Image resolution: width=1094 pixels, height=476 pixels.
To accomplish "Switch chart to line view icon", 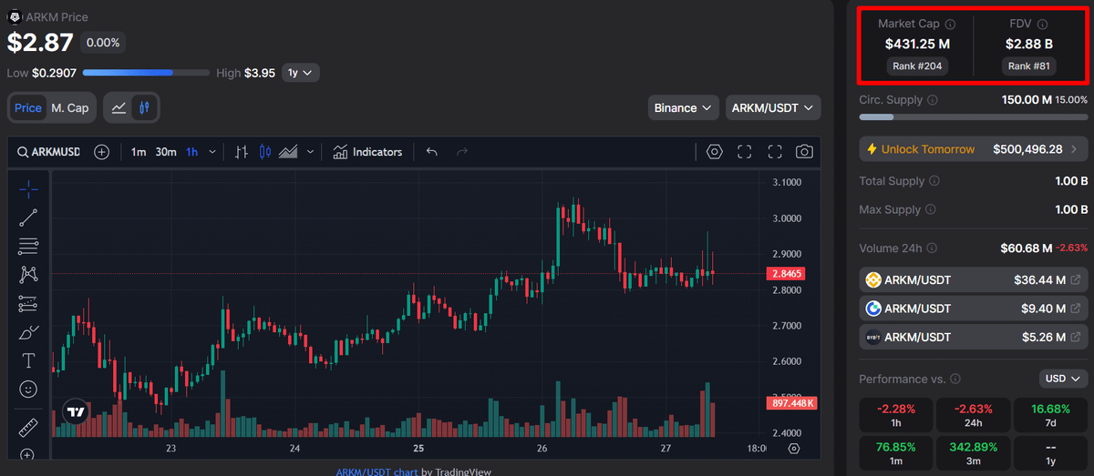I will pos(119,107).
